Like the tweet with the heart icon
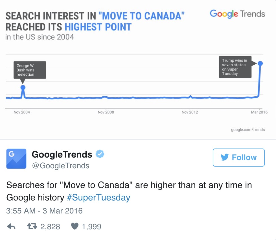The image size is (276, 240). (75, 226)
